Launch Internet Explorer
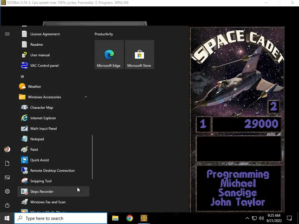The width and height of the screenshot is (299, 224). point(53,118)
